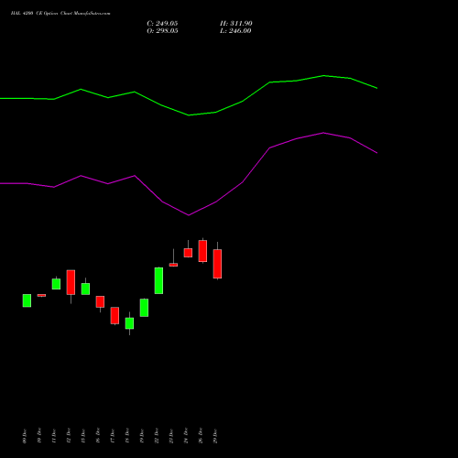The height and width of the screenshot is (458, 458).
Task: Click the tall red candlestick for 12 Dec
Action: point(71,282)
